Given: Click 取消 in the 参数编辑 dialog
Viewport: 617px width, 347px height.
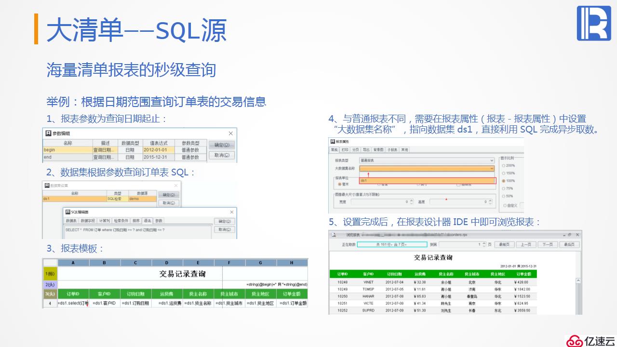Looking at the screenshot, I should coord(222,155).
